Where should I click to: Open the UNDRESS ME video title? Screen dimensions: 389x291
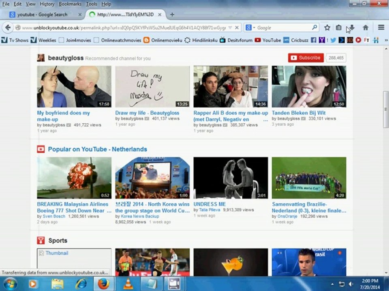tap(209, 204)
